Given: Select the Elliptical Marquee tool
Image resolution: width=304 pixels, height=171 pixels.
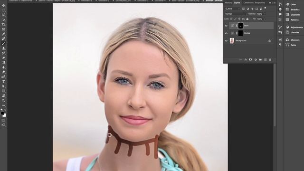Looking at the screenshot, I should (3, 10).
